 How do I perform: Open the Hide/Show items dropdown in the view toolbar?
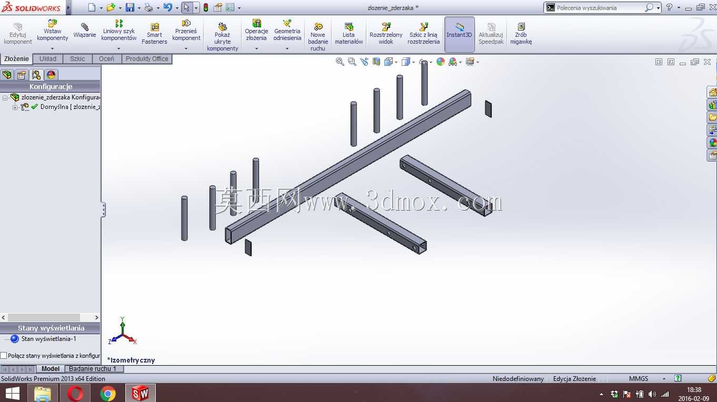coord(431,62)
